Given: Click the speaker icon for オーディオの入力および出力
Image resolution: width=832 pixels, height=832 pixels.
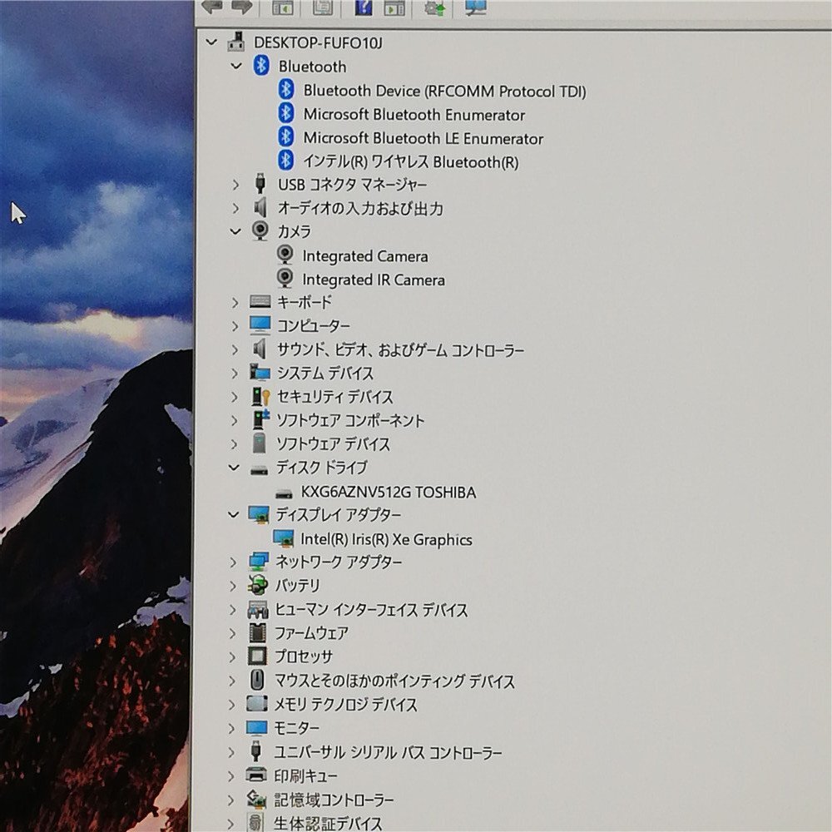Looking at the screenshot, I should [x=260, y=207].
